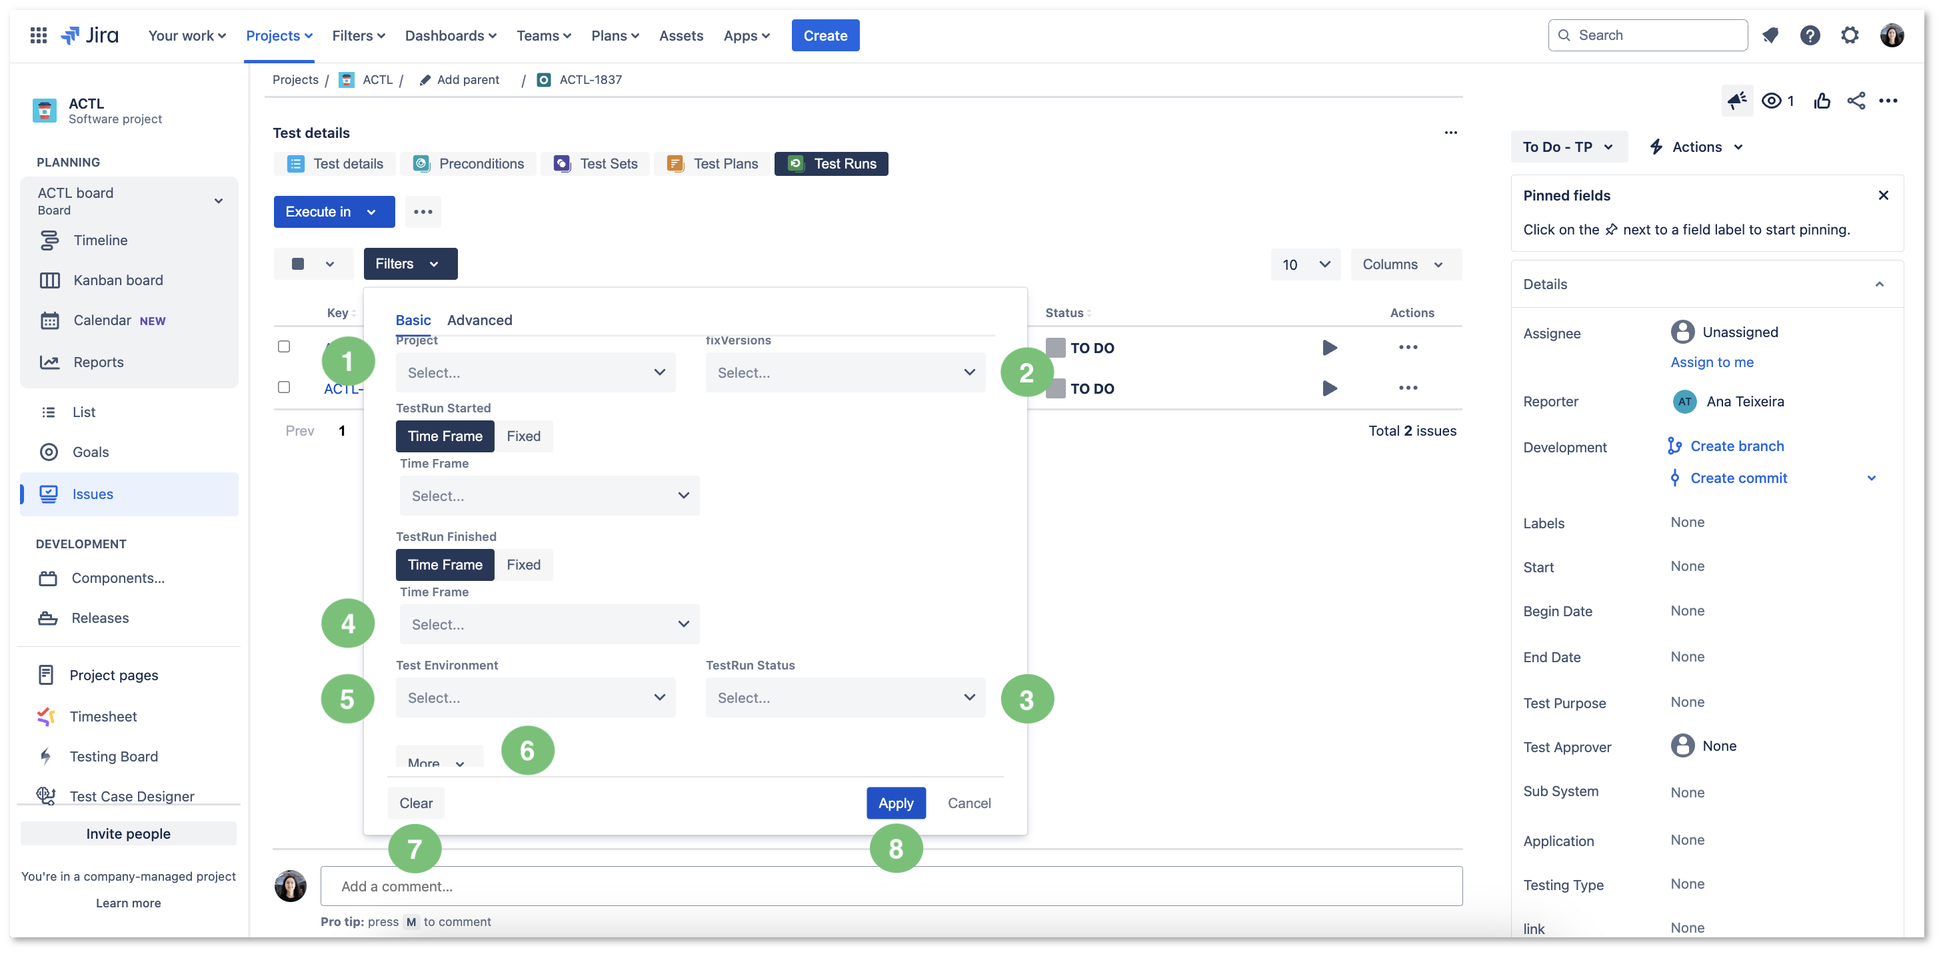This screenshot has width=1941, height=954.
Task: Open actions ellipsis for first test run row
Action: pos(1408,347)
